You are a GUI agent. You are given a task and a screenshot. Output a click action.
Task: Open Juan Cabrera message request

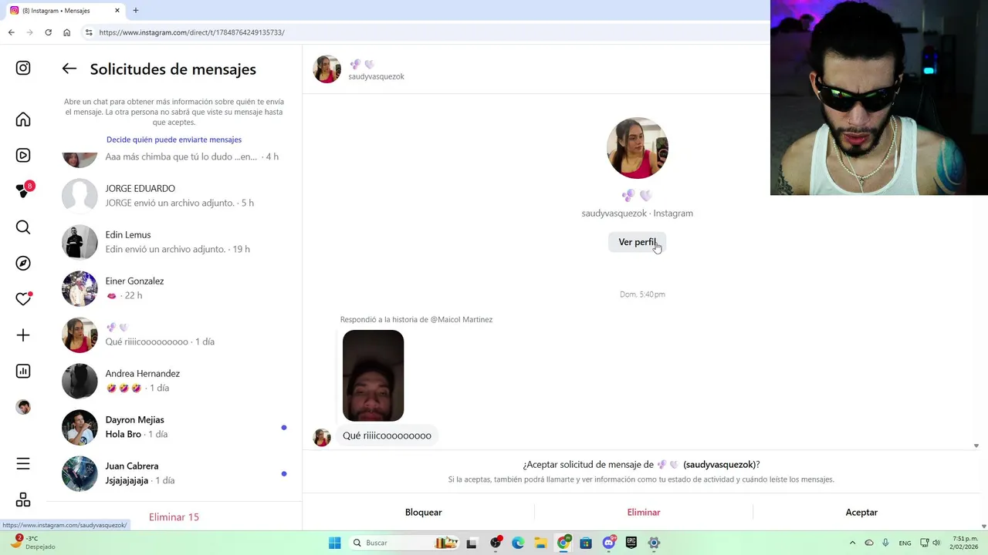pos(174,473)
